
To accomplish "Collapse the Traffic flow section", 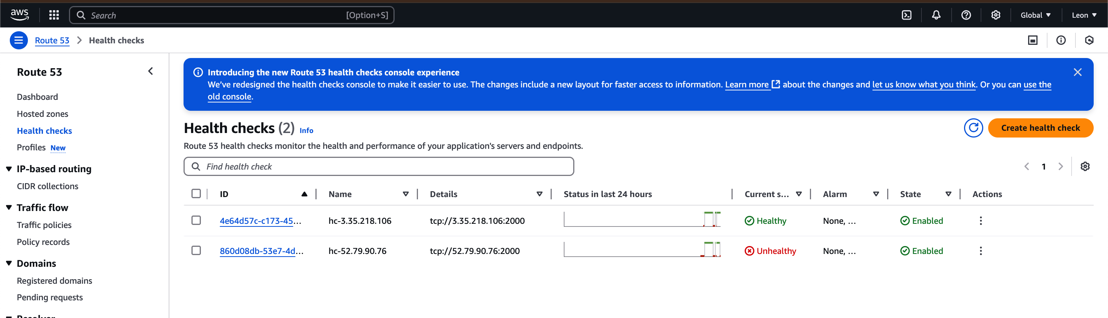I will click(9, 208).
